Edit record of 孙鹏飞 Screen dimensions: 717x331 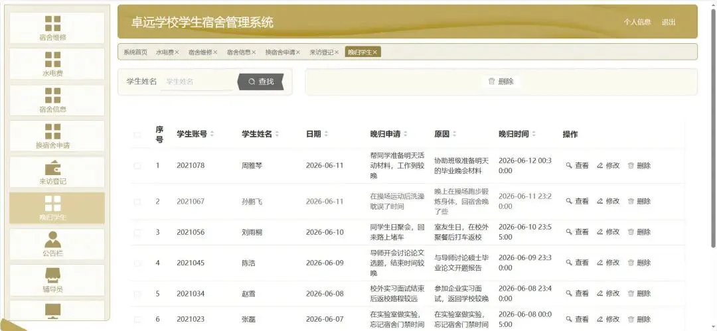click(x=608, y=201)
